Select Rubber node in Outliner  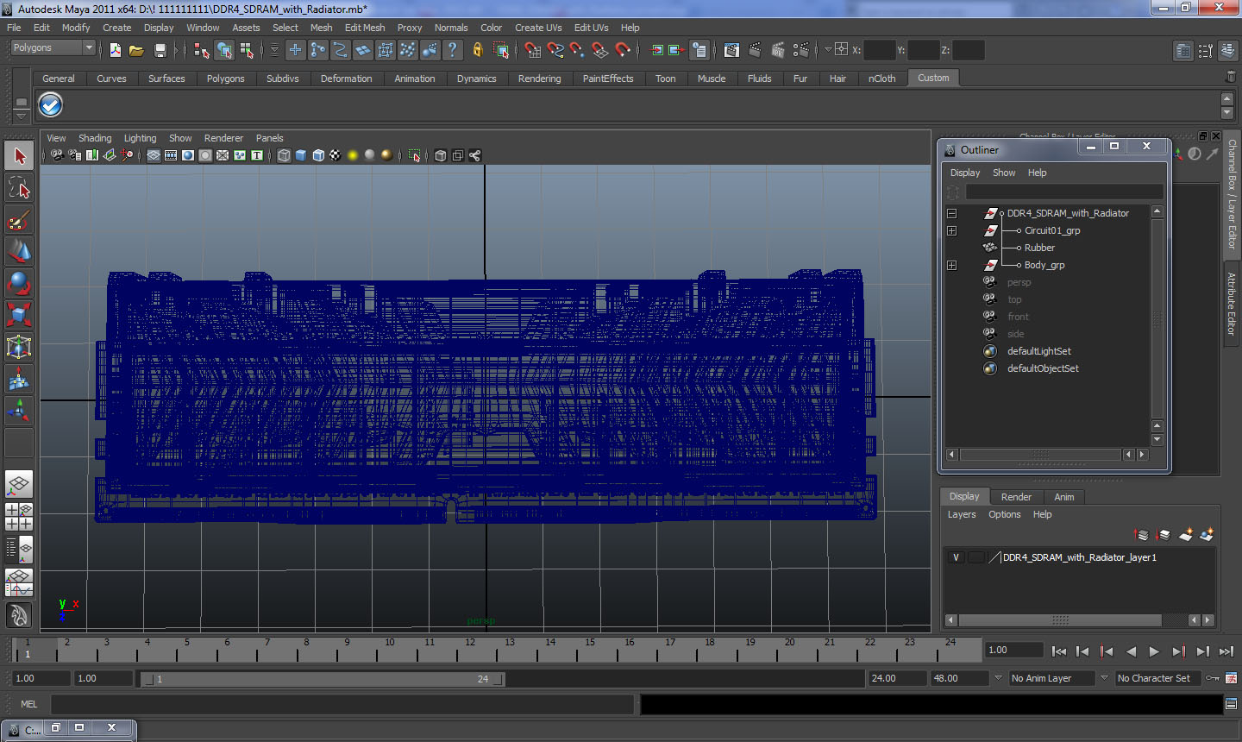[1039, 248]
